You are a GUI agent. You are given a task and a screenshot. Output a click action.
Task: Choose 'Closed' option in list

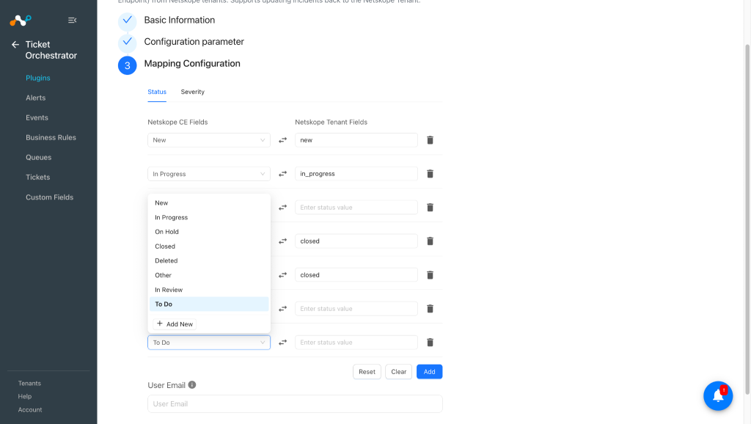[x=209, y=246]
